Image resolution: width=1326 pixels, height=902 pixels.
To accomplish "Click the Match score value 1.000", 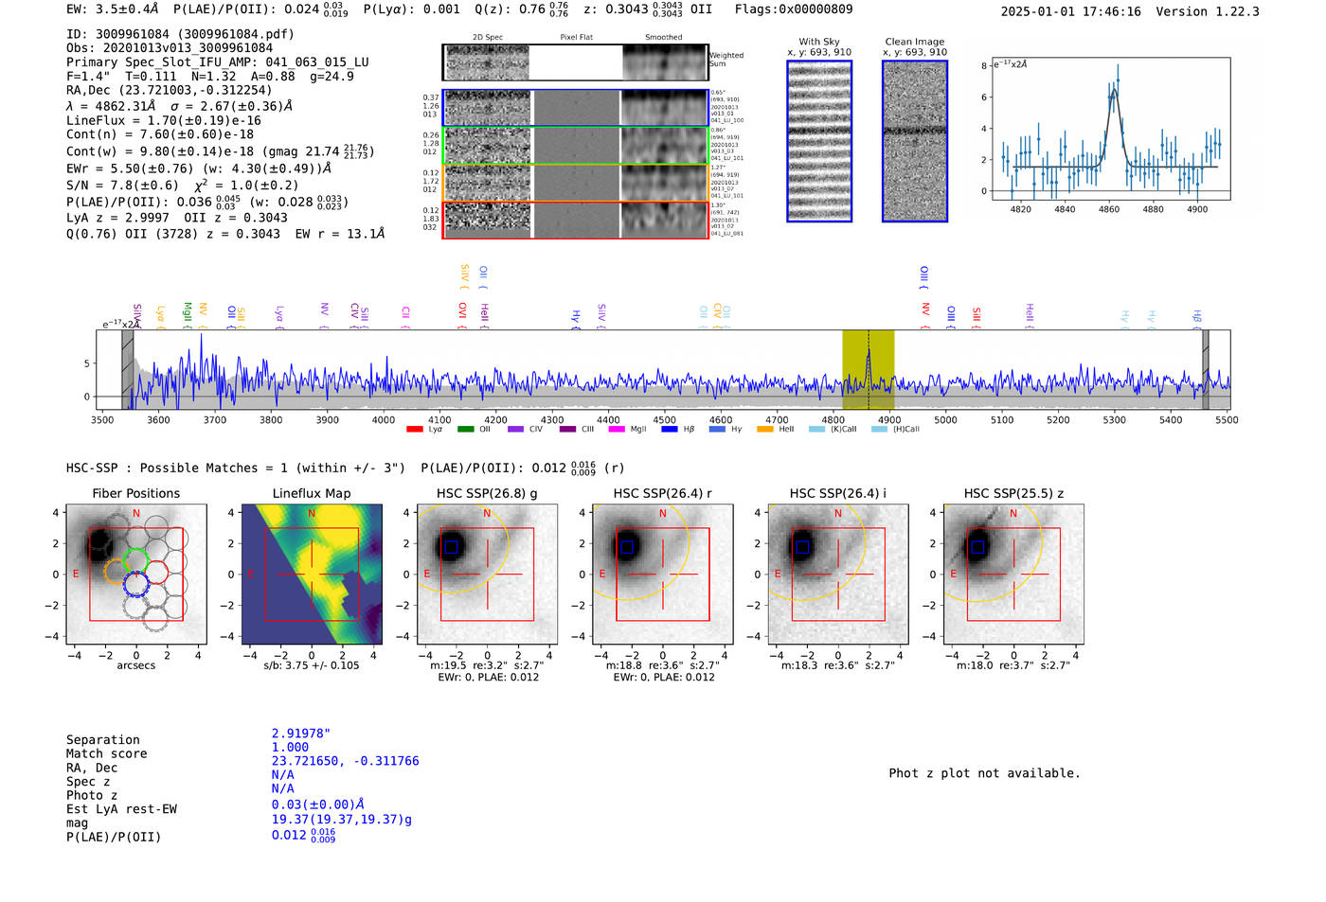I will [x=290, y=748].
